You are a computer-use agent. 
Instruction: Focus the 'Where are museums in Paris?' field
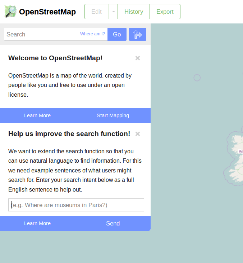point(76,205)
